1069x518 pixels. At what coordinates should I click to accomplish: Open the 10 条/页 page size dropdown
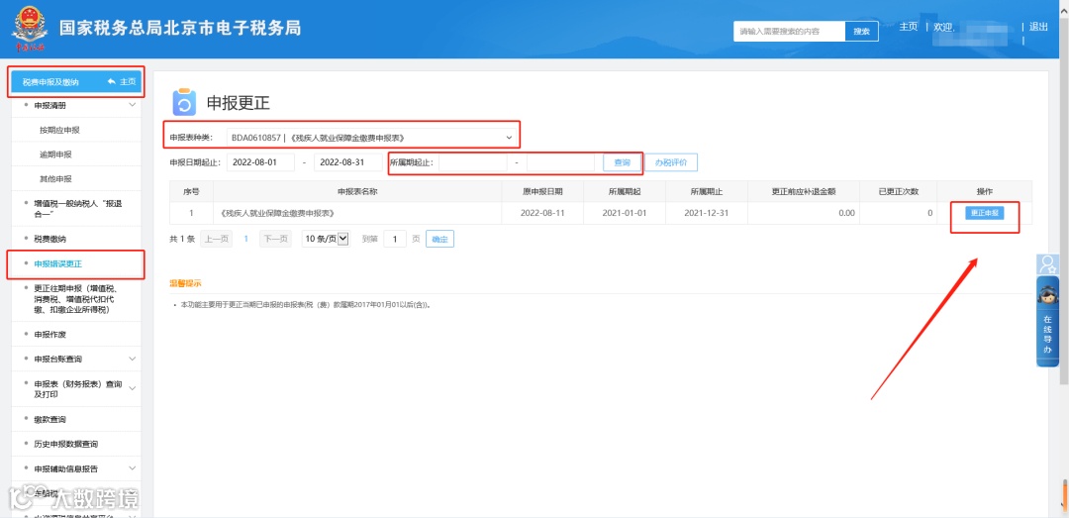point(326,238)
